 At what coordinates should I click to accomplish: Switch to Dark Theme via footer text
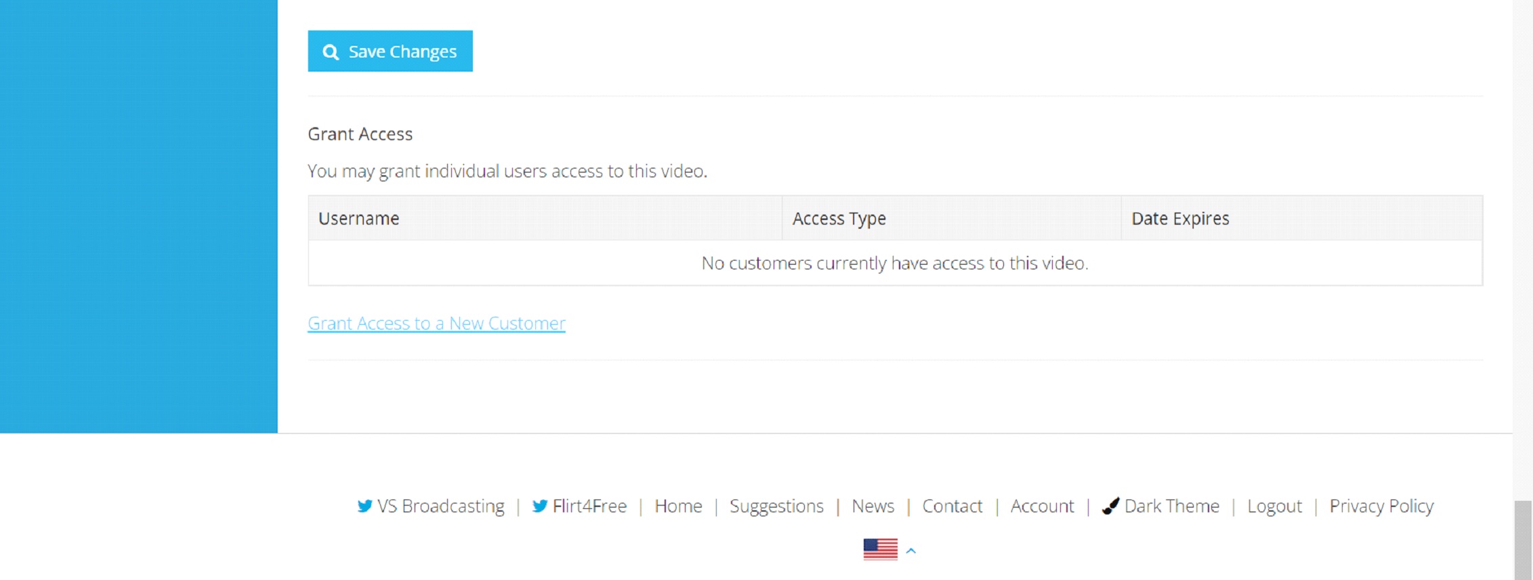tap(1171, 506)
